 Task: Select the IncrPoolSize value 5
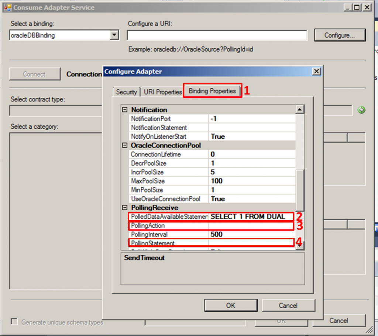[213, 172]
